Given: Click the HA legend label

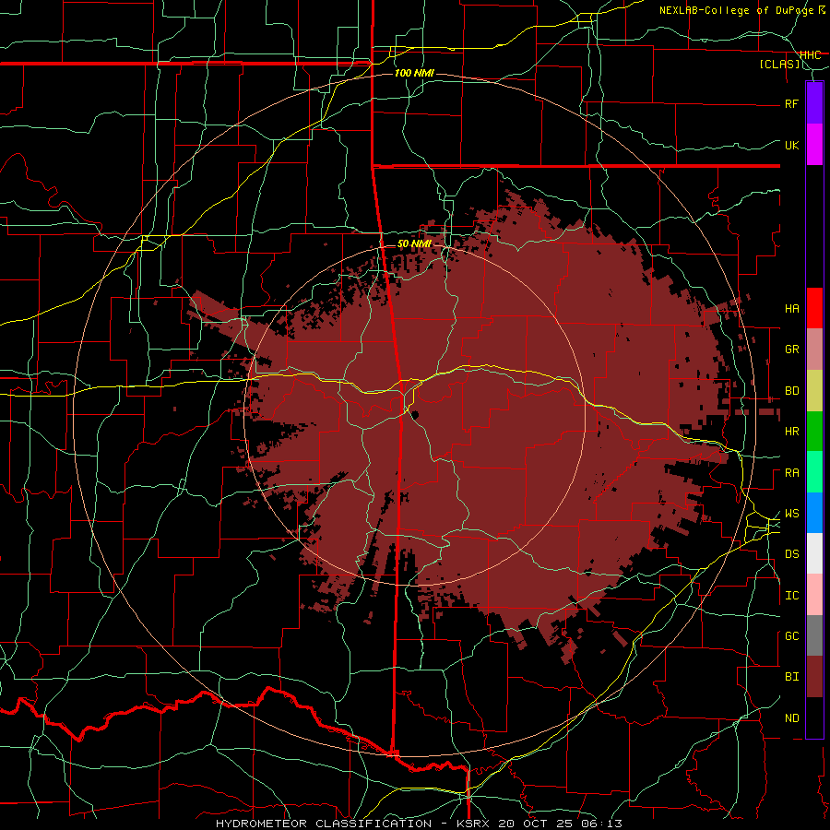Looking at the screenshot, I should point(791,309).
